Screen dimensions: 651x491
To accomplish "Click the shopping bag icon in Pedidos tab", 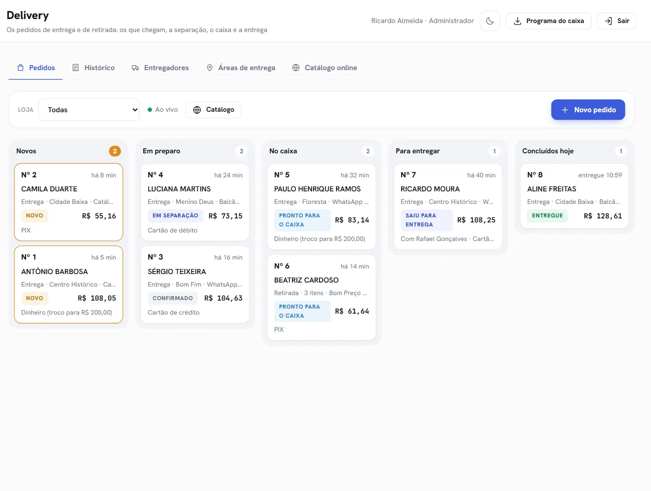I will 21,68.
